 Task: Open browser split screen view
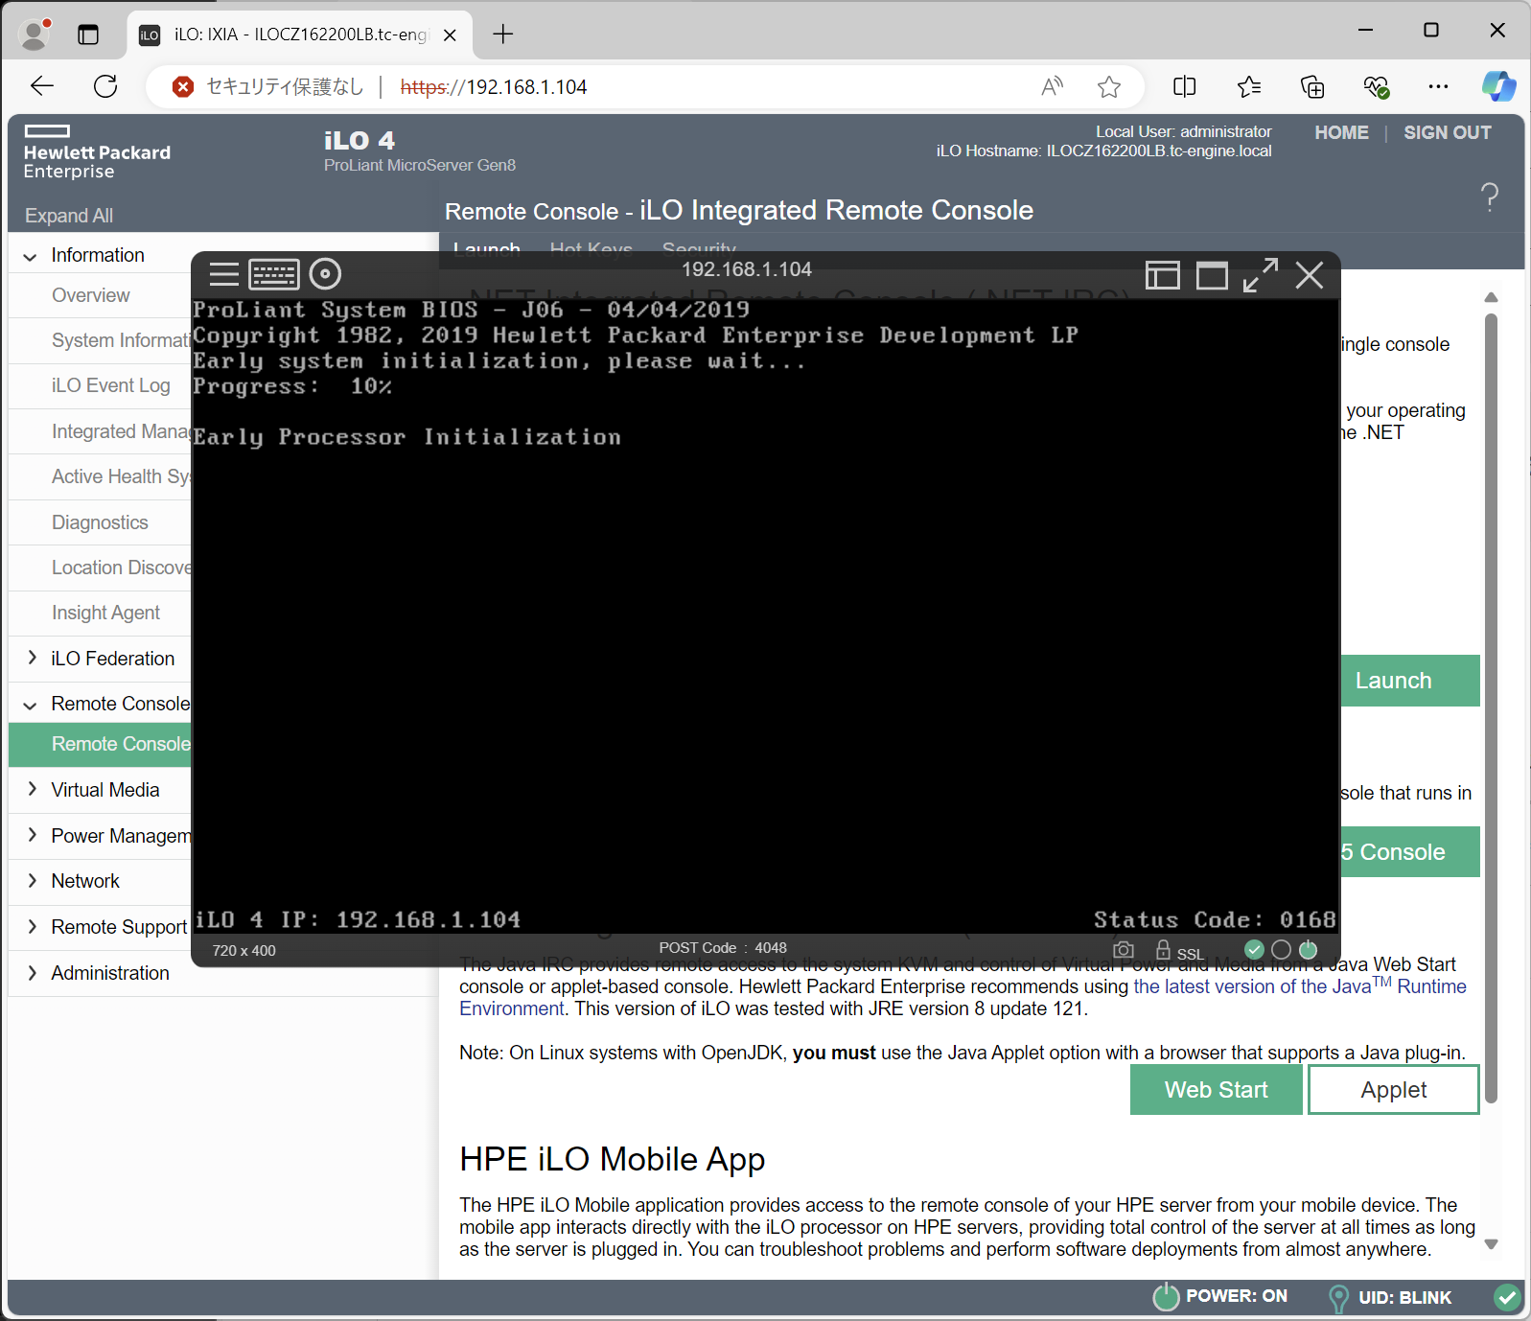point(1184,87)
